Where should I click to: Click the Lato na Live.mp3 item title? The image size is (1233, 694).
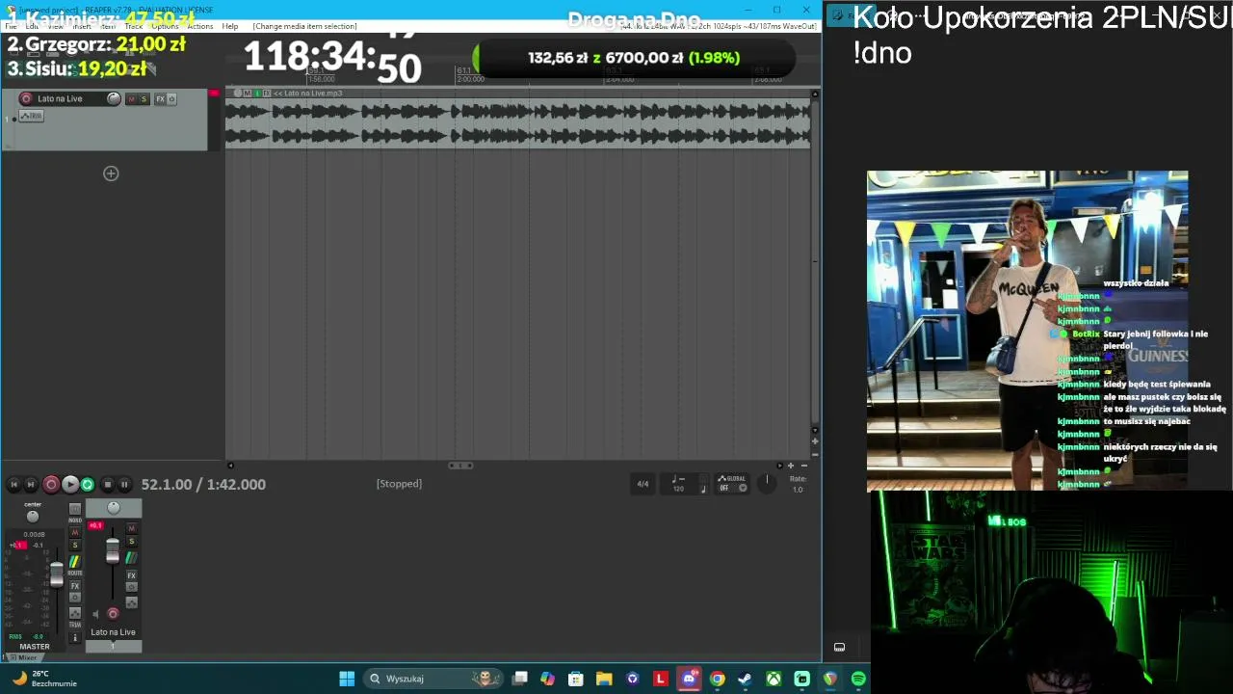click(x=308, y=93)
